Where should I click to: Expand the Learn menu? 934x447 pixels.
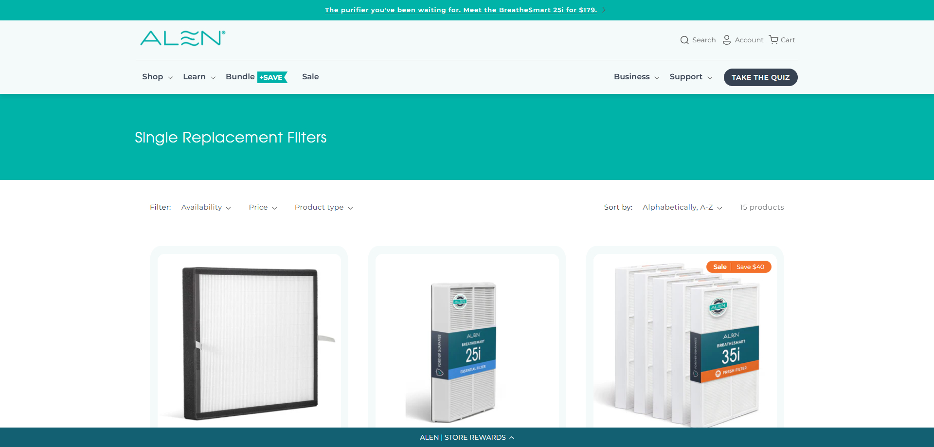tap(199, 77)
